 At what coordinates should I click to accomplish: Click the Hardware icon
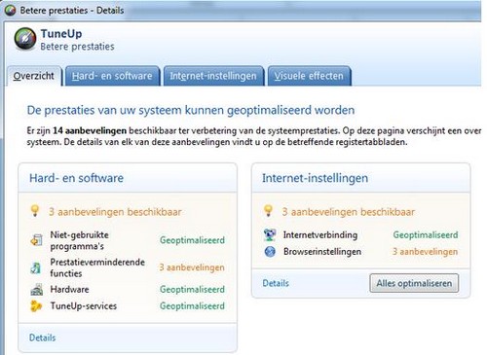(x=36, y=289)
